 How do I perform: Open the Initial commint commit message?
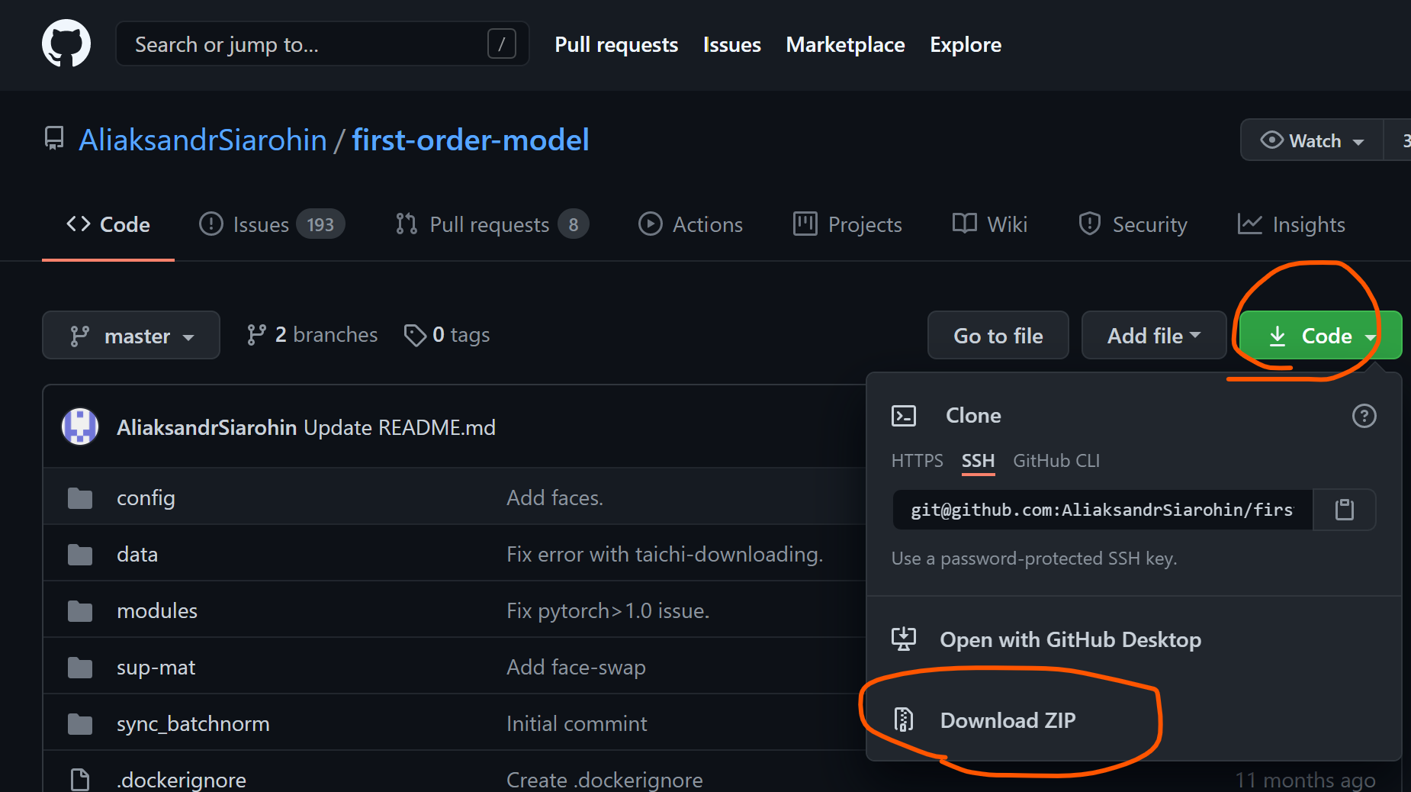pyautogui.click(x=577, y=724)
